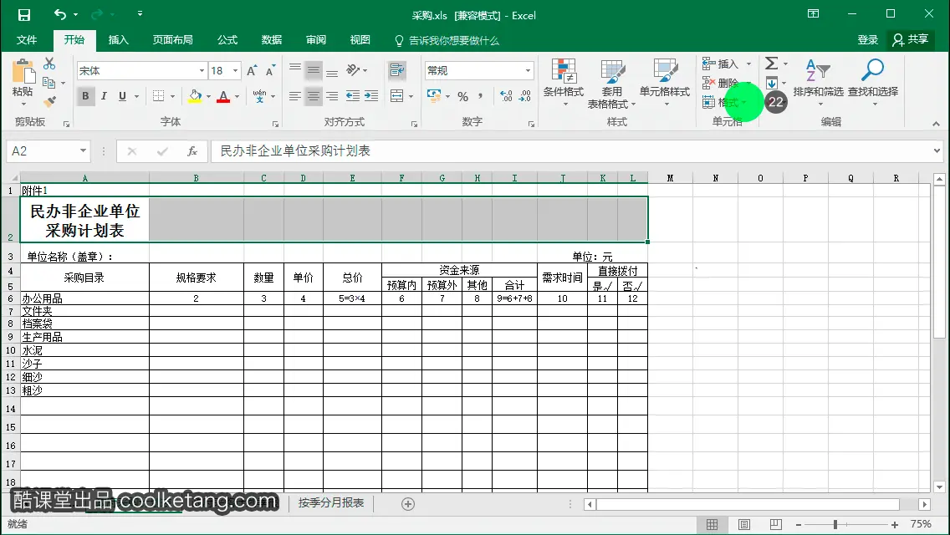950x535 pixels.
Task: Open 排序和筛选 sort and filter
Action: 818,83
